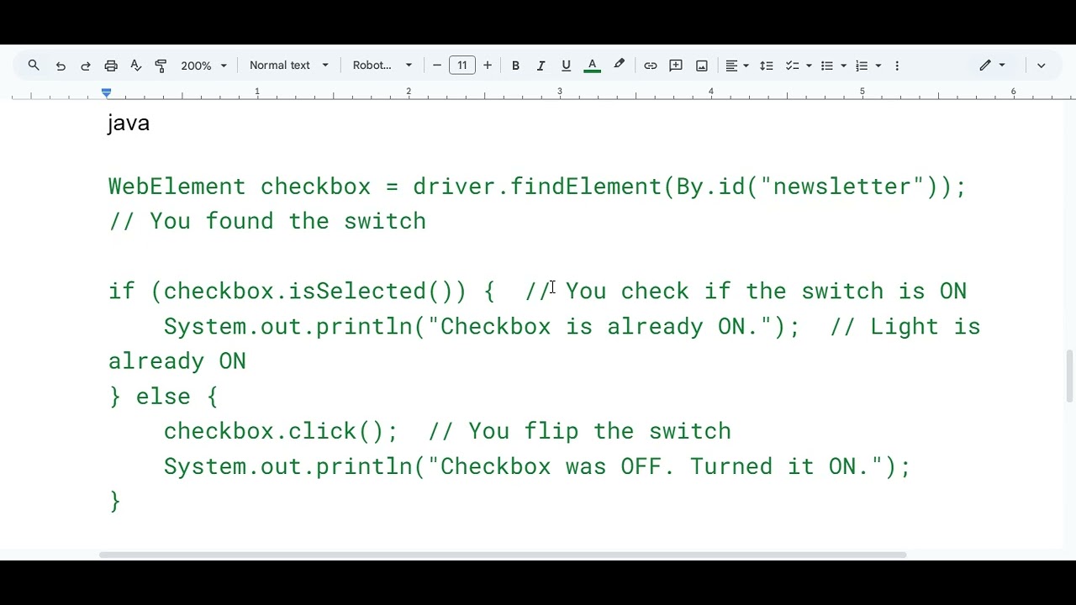The width and height of the screenshot is (1076, 605).
Task: Click the text "Checkbox was OFF. Turned it ON."
Action: point(655,467)
